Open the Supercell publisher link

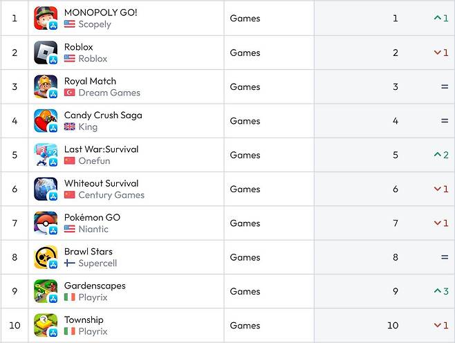98,263
